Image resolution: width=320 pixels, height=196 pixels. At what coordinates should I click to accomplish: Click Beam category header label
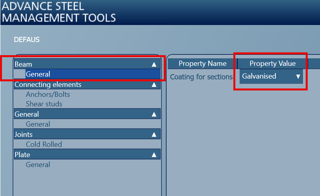[x=23, y=64]
